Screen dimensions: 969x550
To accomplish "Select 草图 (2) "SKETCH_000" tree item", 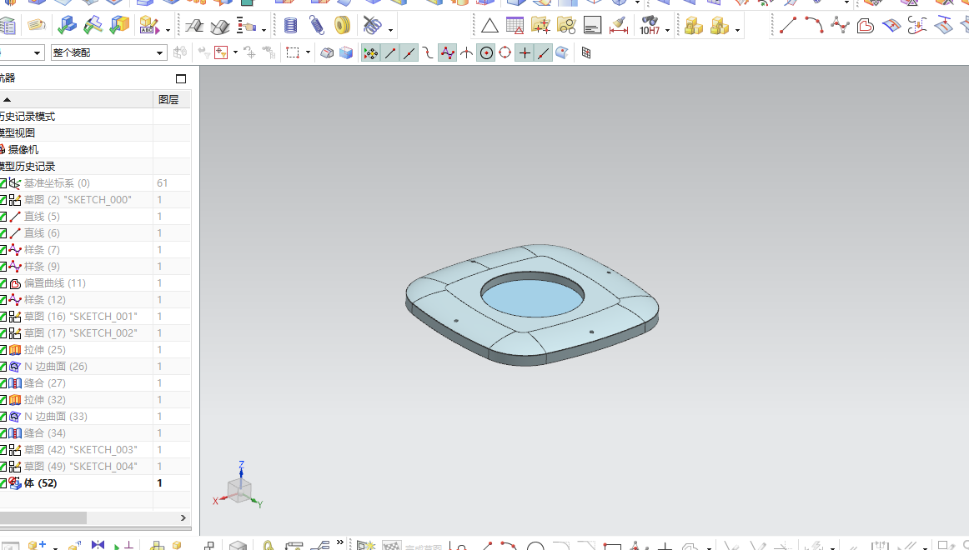I will 78,200.
